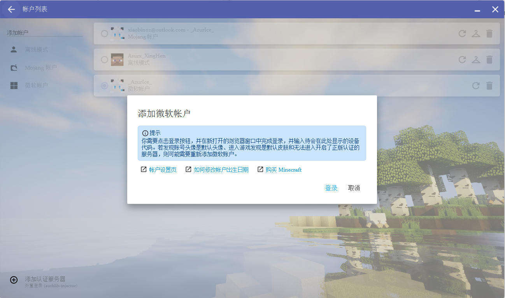
Task: Open the 如何修改帐户出生日期 link
Action: tap(221, 170)
